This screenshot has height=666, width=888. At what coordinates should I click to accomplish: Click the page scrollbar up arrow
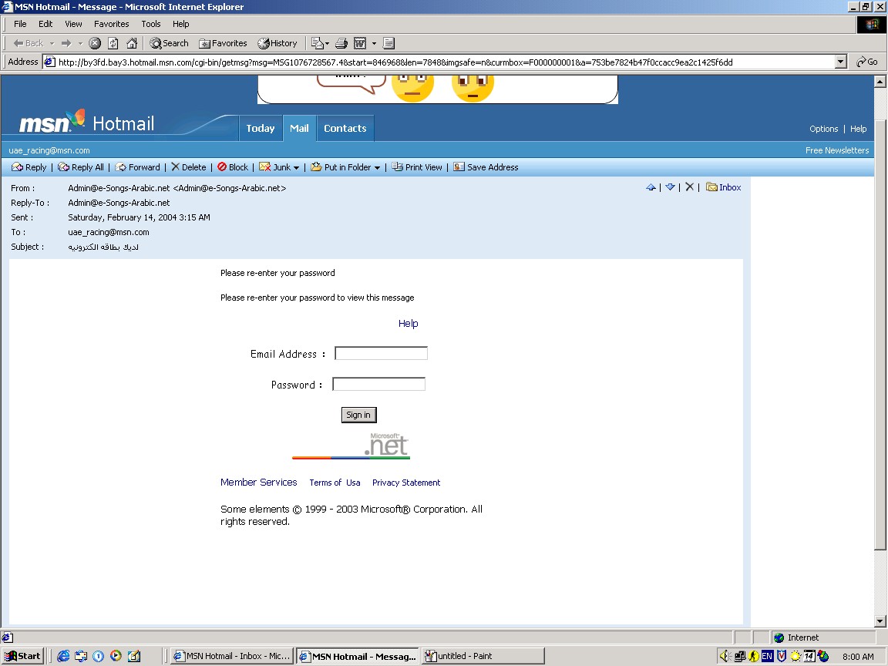click(880, 82)
